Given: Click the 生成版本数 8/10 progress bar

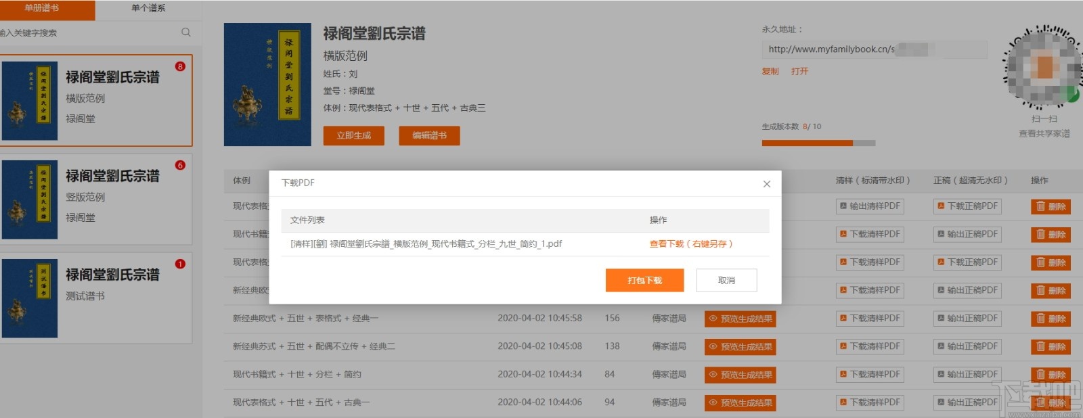Looking at the screenshot, I should tap(818, 143).
